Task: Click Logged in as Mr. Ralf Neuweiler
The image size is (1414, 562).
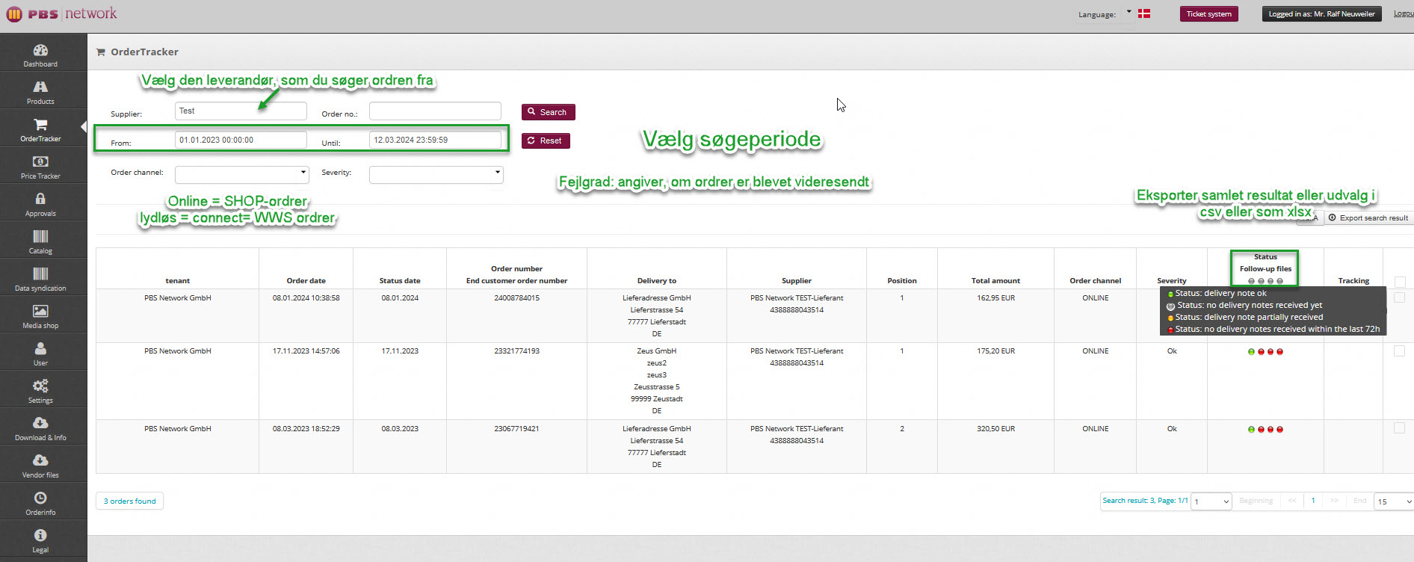Action: (1321, 14)
